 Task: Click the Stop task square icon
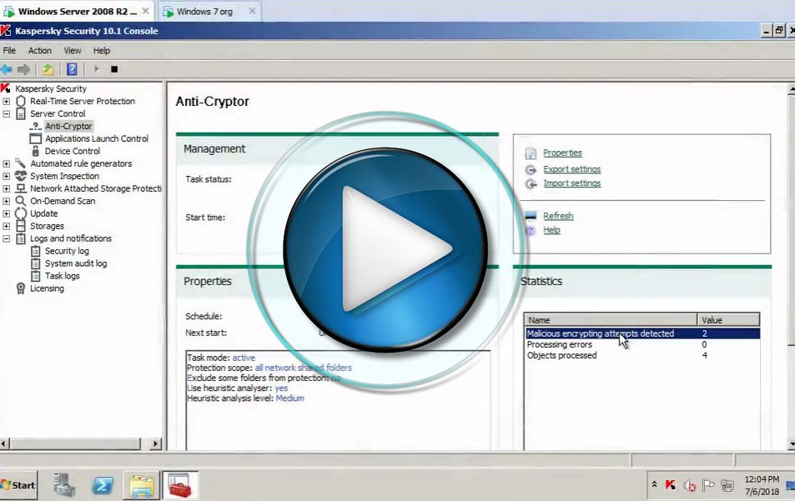click(114, 69)
